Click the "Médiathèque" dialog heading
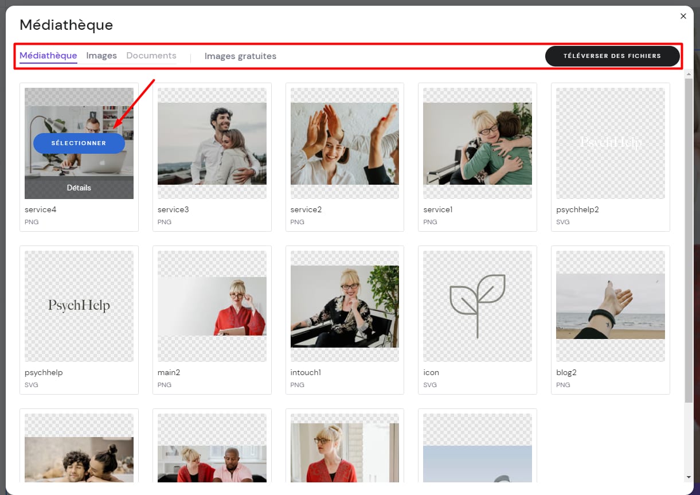Viewport: 700px width, 495px height. point(67,25)
